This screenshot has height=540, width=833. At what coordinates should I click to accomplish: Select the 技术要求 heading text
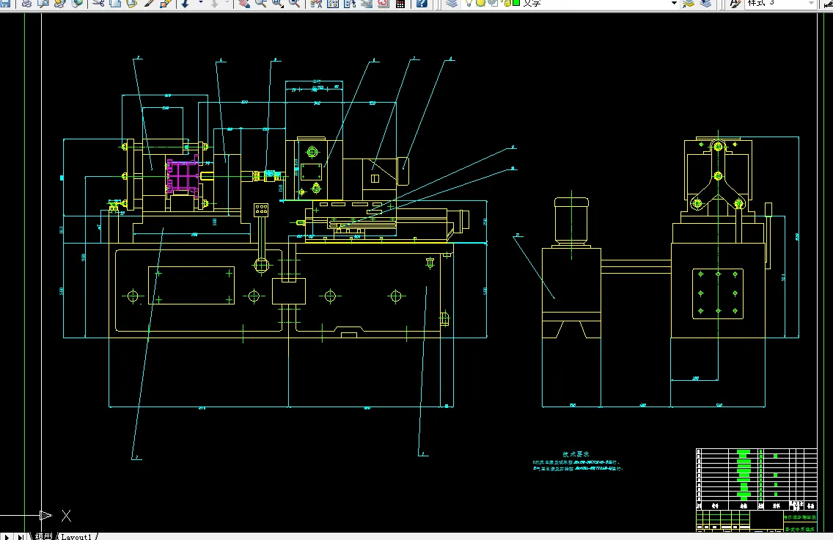point(576,454)
